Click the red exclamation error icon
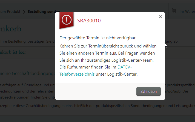 (x=67, y=20)
